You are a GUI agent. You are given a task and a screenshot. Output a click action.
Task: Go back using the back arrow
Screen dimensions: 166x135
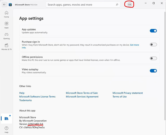click(x=4, y=5)
